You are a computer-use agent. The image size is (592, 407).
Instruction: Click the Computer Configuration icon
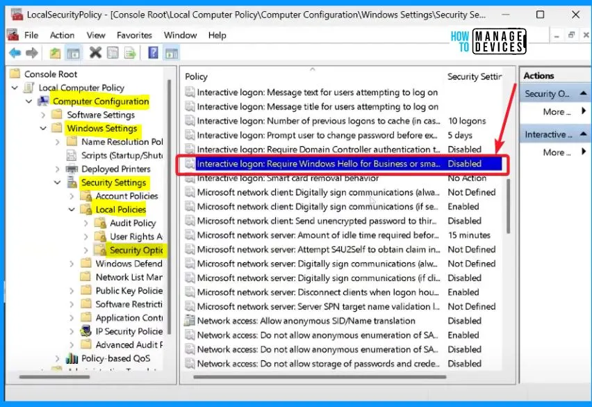tap(43, 102)
